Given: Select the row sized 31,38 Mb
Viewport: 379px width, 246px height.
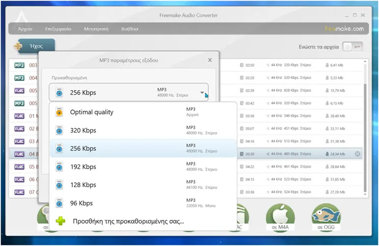Looking at the screenshot, I should tap(186, 141).
